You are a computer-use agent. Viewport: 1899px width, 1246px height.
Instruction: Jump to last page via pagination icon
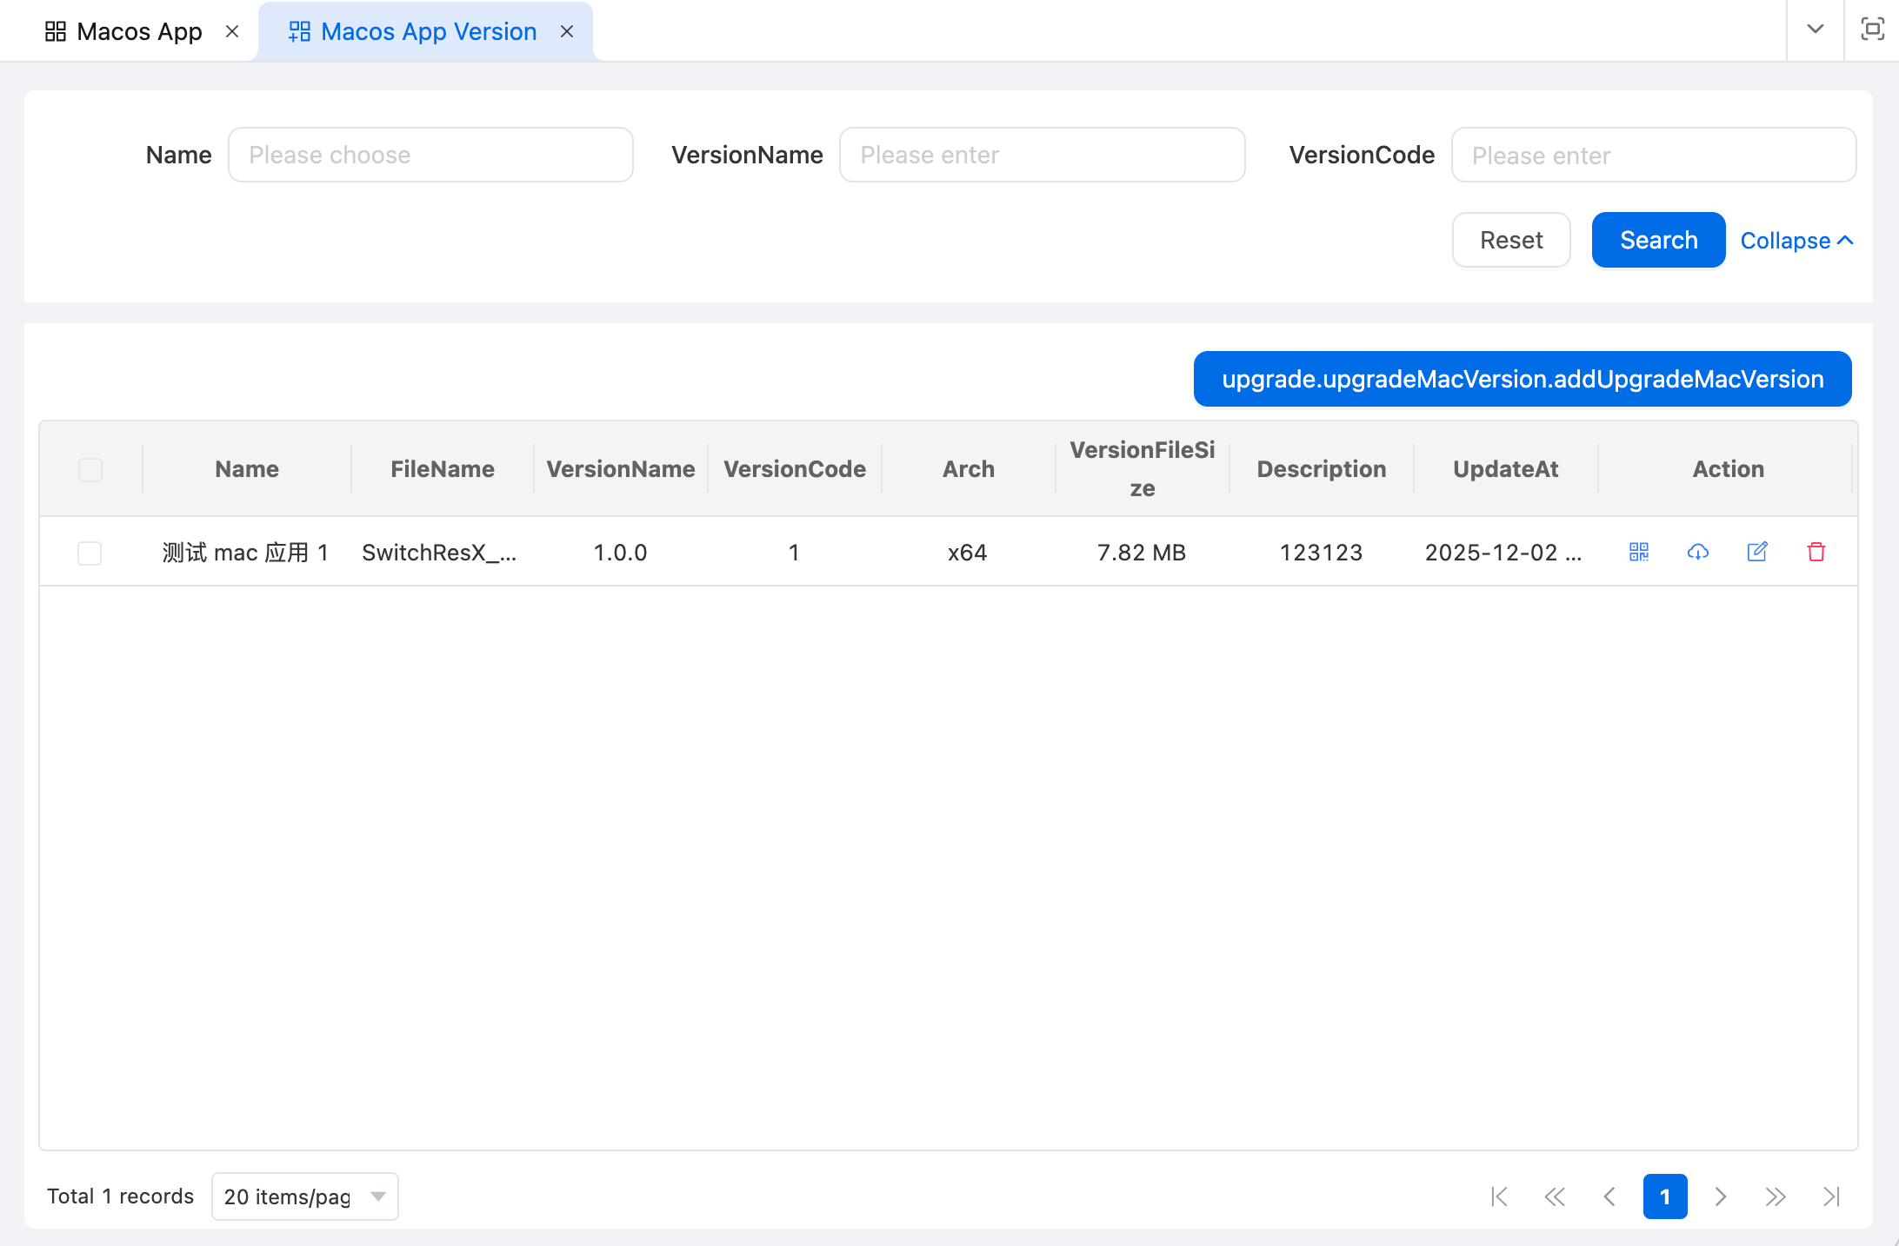(x=1831, y=1196)
